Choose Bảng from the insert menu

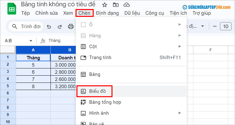pos(131,74)
